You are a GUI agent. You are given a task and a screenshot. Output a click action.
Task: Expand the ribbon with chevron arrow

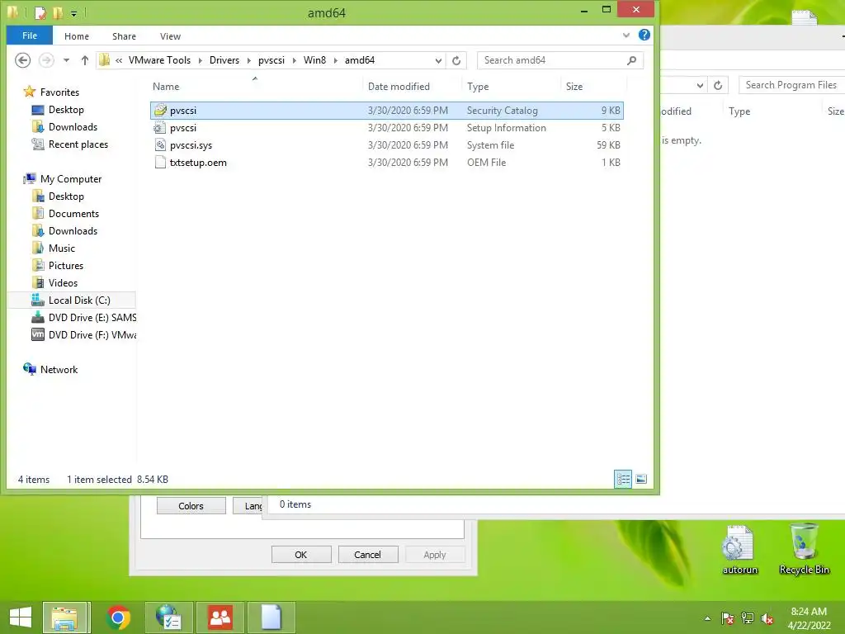click(x=626, y=35)
